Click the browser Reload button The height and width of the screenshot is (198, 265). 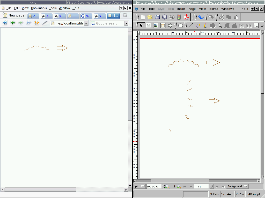(37, 23)
